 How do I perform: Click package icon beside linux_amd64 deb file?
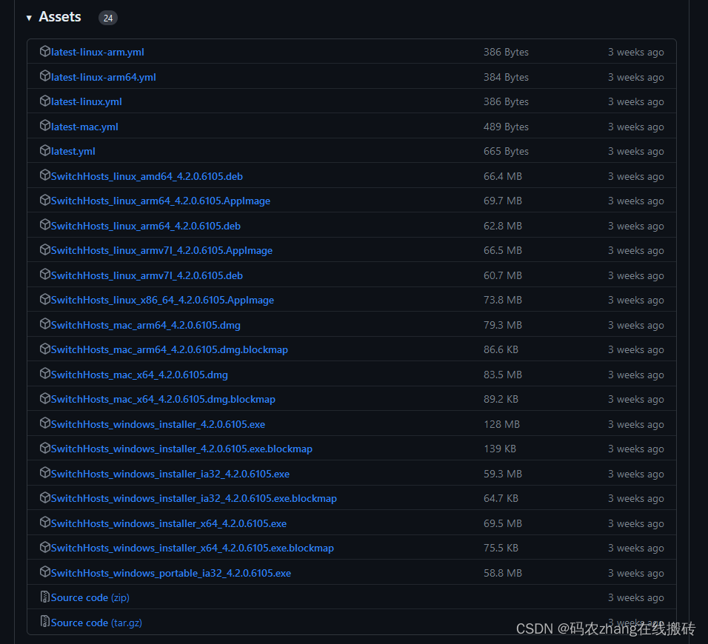pyautogui.click(x=44, y=175)
